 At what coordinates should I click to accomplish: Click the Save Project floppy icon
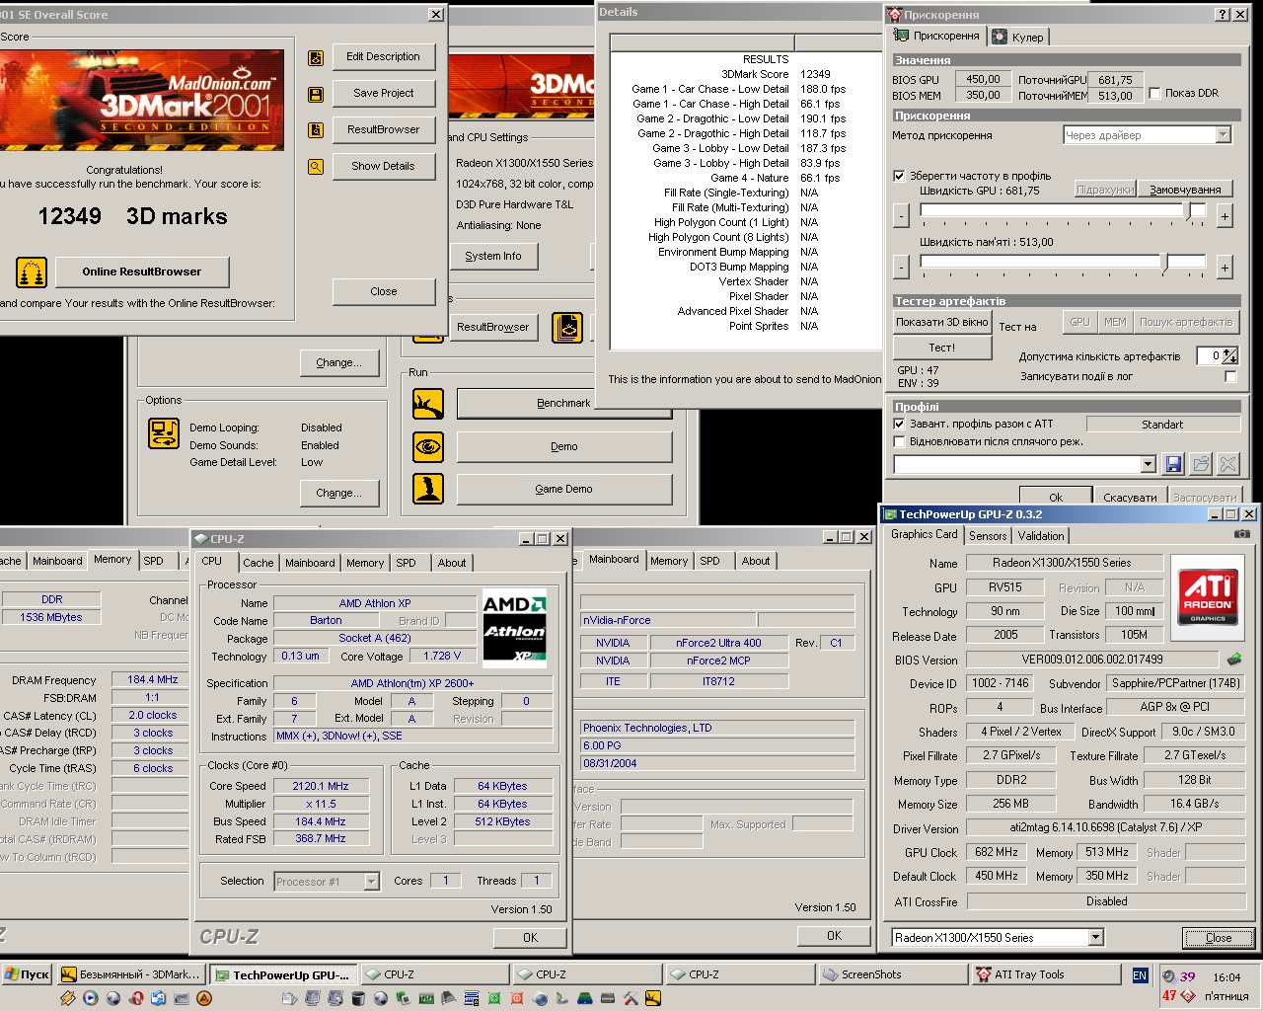[x=316, y=95]
